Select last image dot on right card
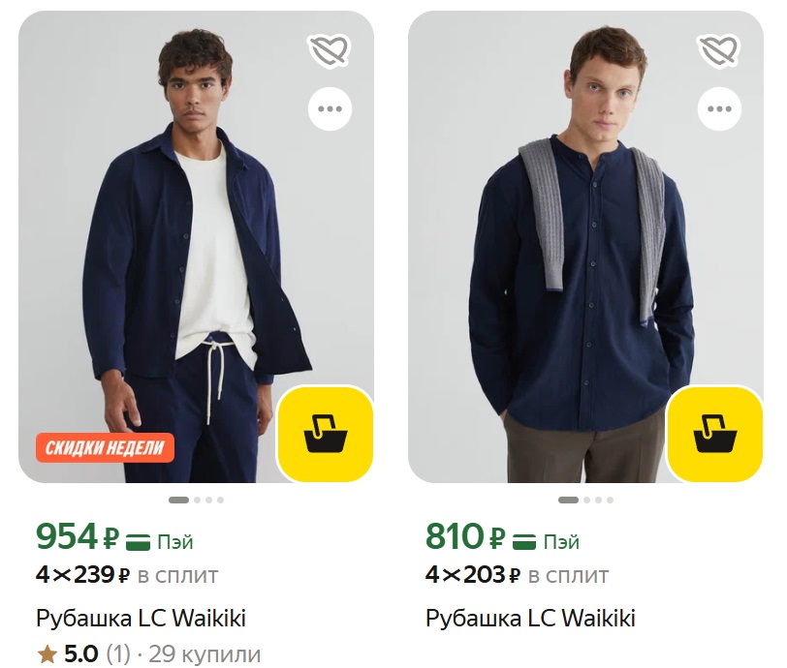 tap(610, 501)
